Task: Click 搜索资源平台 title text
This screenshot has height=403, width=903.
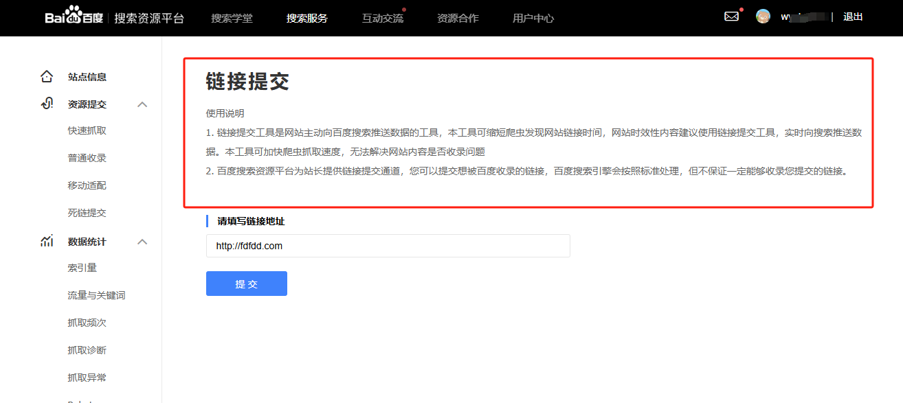Action: click(149, 18)
